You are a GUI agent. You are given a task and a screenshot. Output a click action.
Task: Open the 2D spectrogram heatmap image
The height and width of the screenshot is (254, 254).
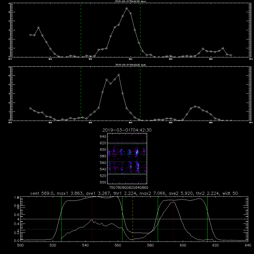coord(127,158)
